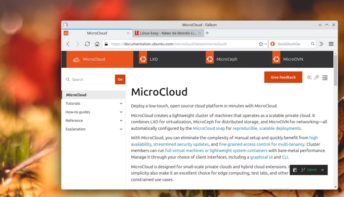Click the home icon in browser toolbar

point(96,44)
